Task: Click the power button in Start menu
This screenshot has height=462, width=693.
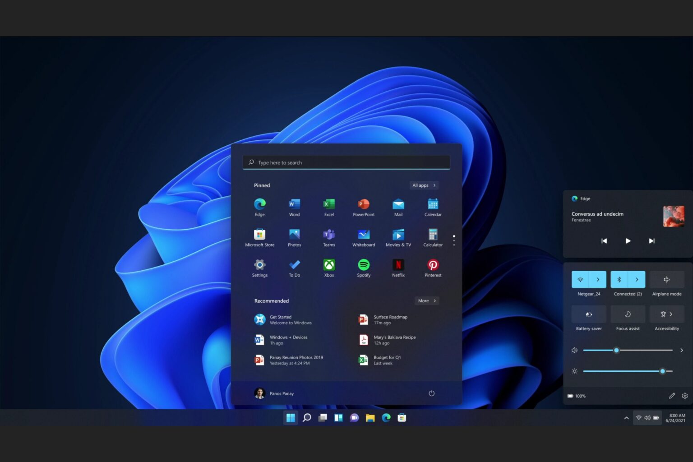Action: pos(431,393)
